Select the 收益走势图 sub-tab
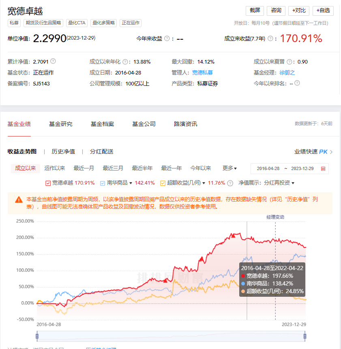 click(x=22, y=151)
